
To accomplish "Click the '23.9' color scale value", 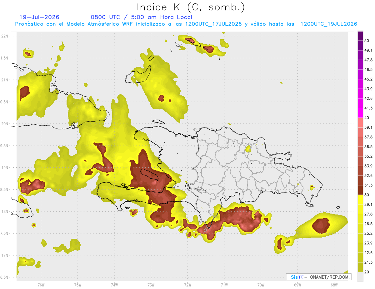I will coord(368,243).
